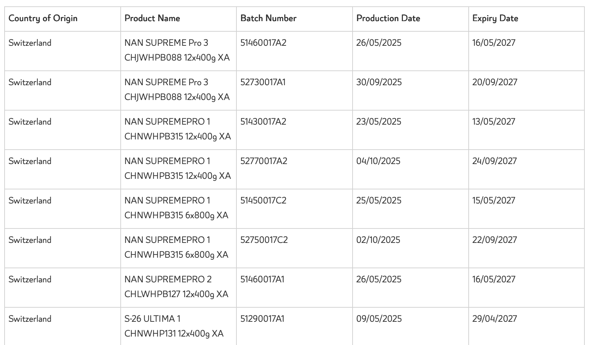Image resolution: width=589 pixels, height=345 pixels.
Task: Select batch number 51460017A2
Action: 264,43
